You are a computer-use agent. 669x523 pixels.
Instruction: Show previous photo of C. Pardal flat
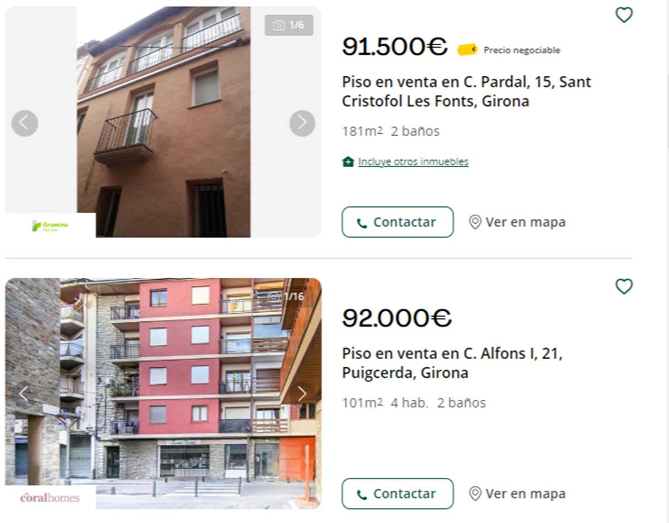[x=25, y=123]
